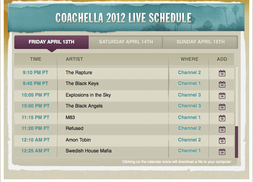The width and height of the screenshot is (253, 182).
Task: Switch to Saturday April 14th tab
Action: [126, 42]
